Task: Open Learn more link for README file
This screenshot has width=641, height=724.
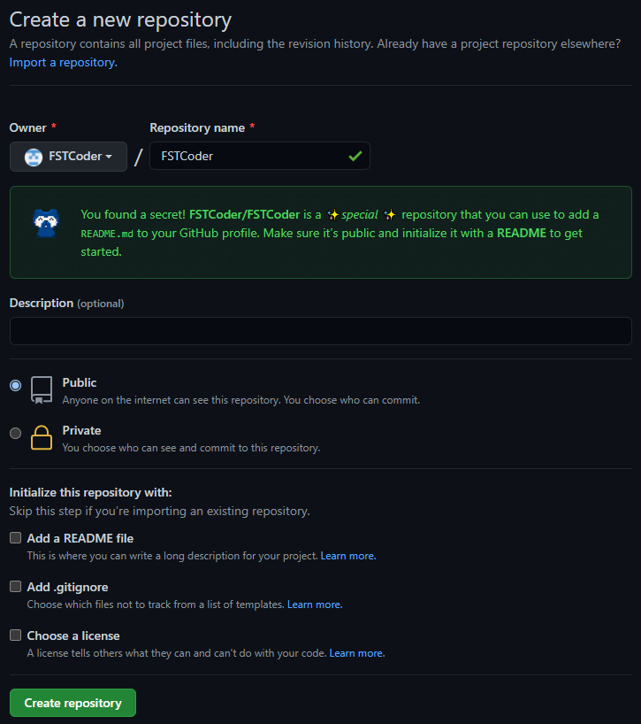Action: click(348, 556)
